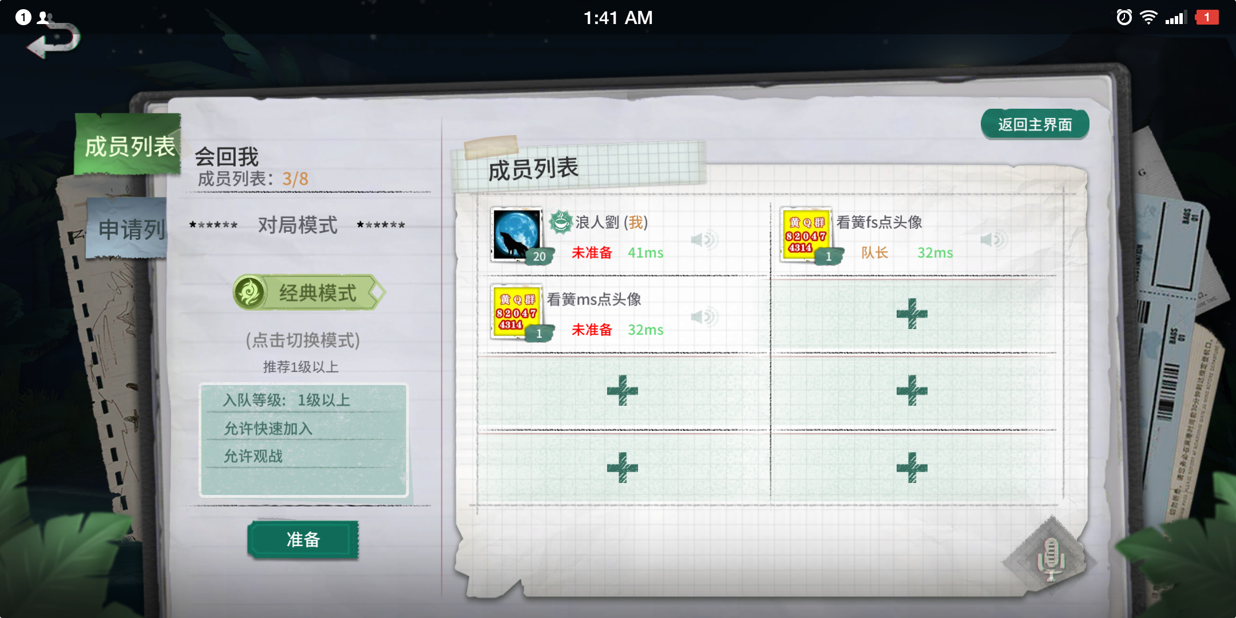The height and width of the screenshot is (618, 1236).
Task: Tap the first empty slot under the team leader
Action: [912, 314]
